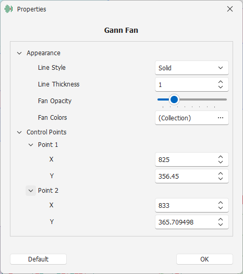
Task: Open Fan Colors collection editor ellipsis
Action: pos(221,118)
